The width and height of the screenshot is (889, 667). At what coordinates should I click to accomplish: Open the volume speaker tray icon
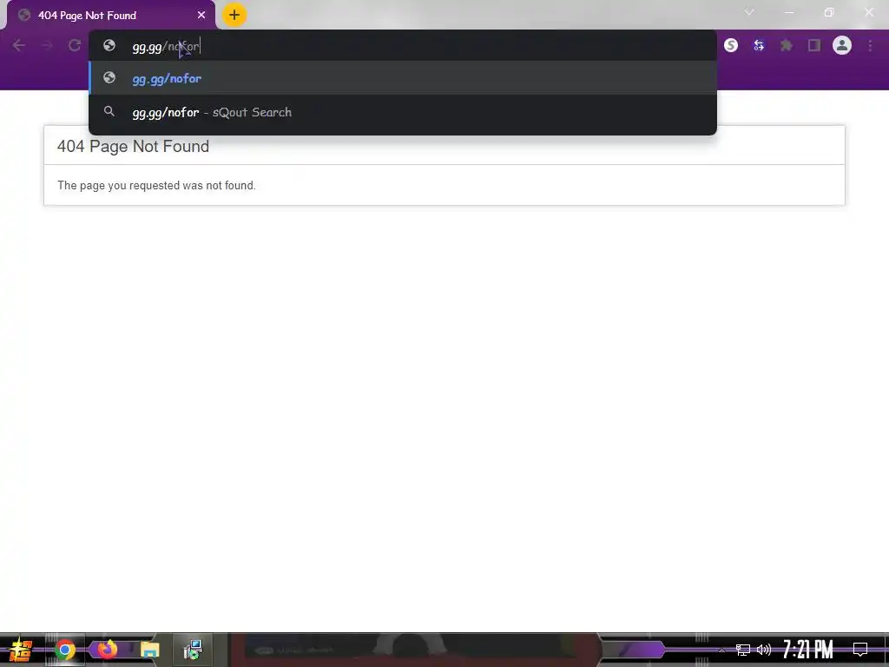tap(764, 650)
